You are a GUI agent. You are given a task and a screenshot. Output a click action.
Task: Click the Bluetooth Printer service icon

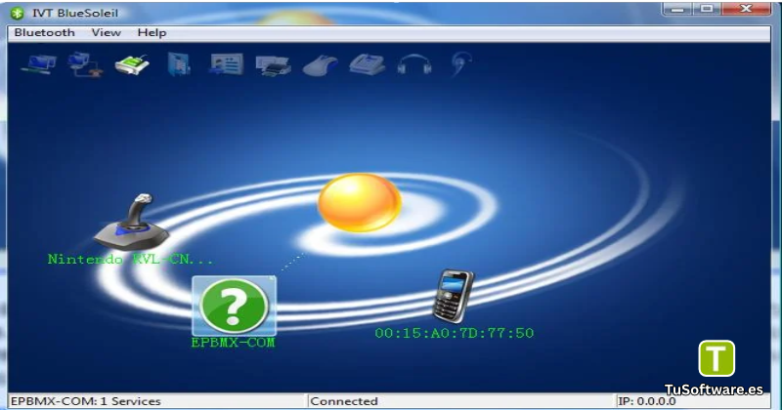click(274, 65)
